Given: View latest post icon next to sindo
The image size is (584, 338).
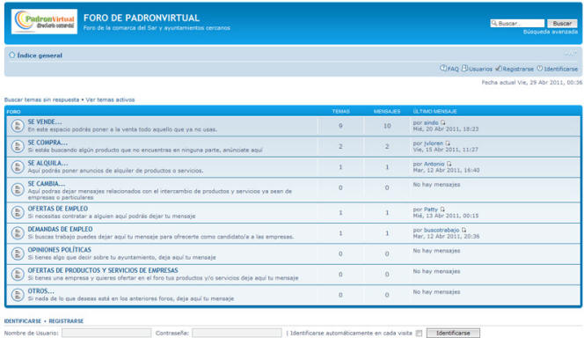Looking at the screenshot, I should [x=443, y=122].
